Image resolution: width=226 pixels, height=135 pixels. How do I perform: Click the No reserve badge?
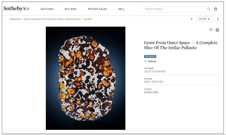tap(150, 57)
